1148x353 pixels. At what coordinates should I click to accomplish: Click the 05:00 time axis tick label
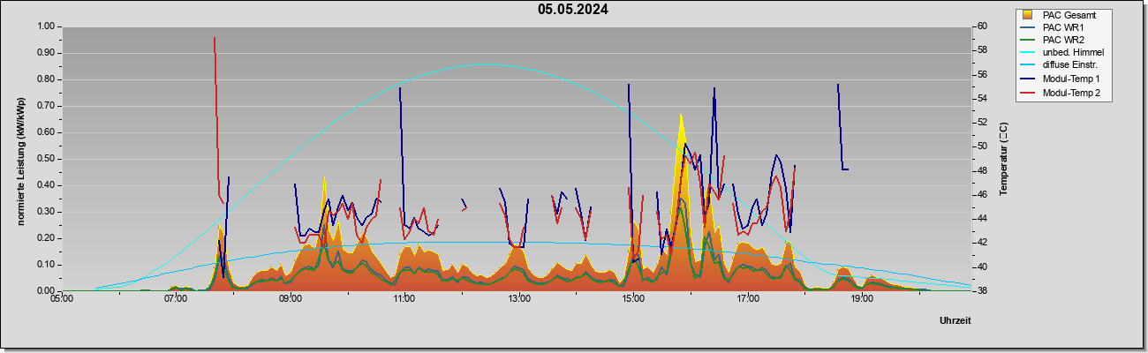62,298
